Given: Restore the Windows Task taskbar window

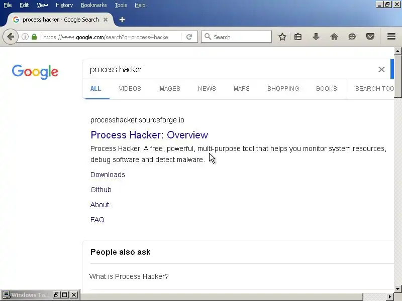Looking at the screenshot, I should (56, 295).
